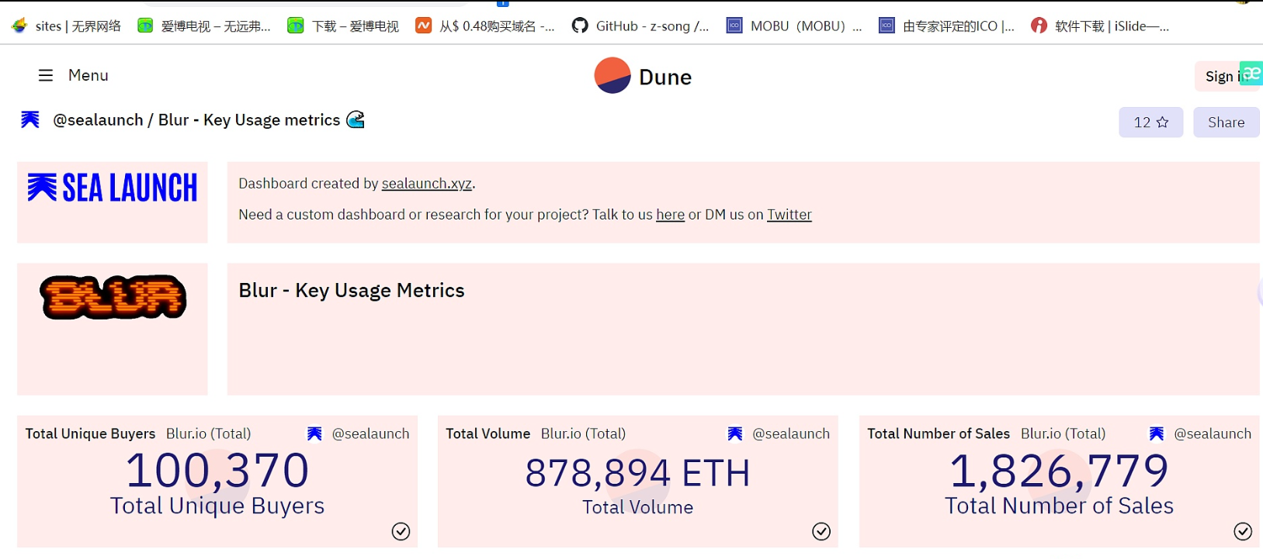Click checkmark icon on Total Volume card
The image size is (1263, 559).
coord(821,531)
